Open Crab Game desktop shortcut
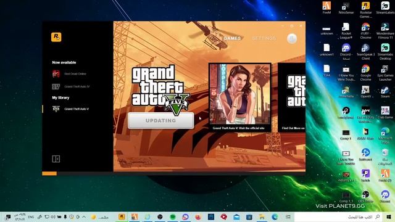 coord(385,113)
